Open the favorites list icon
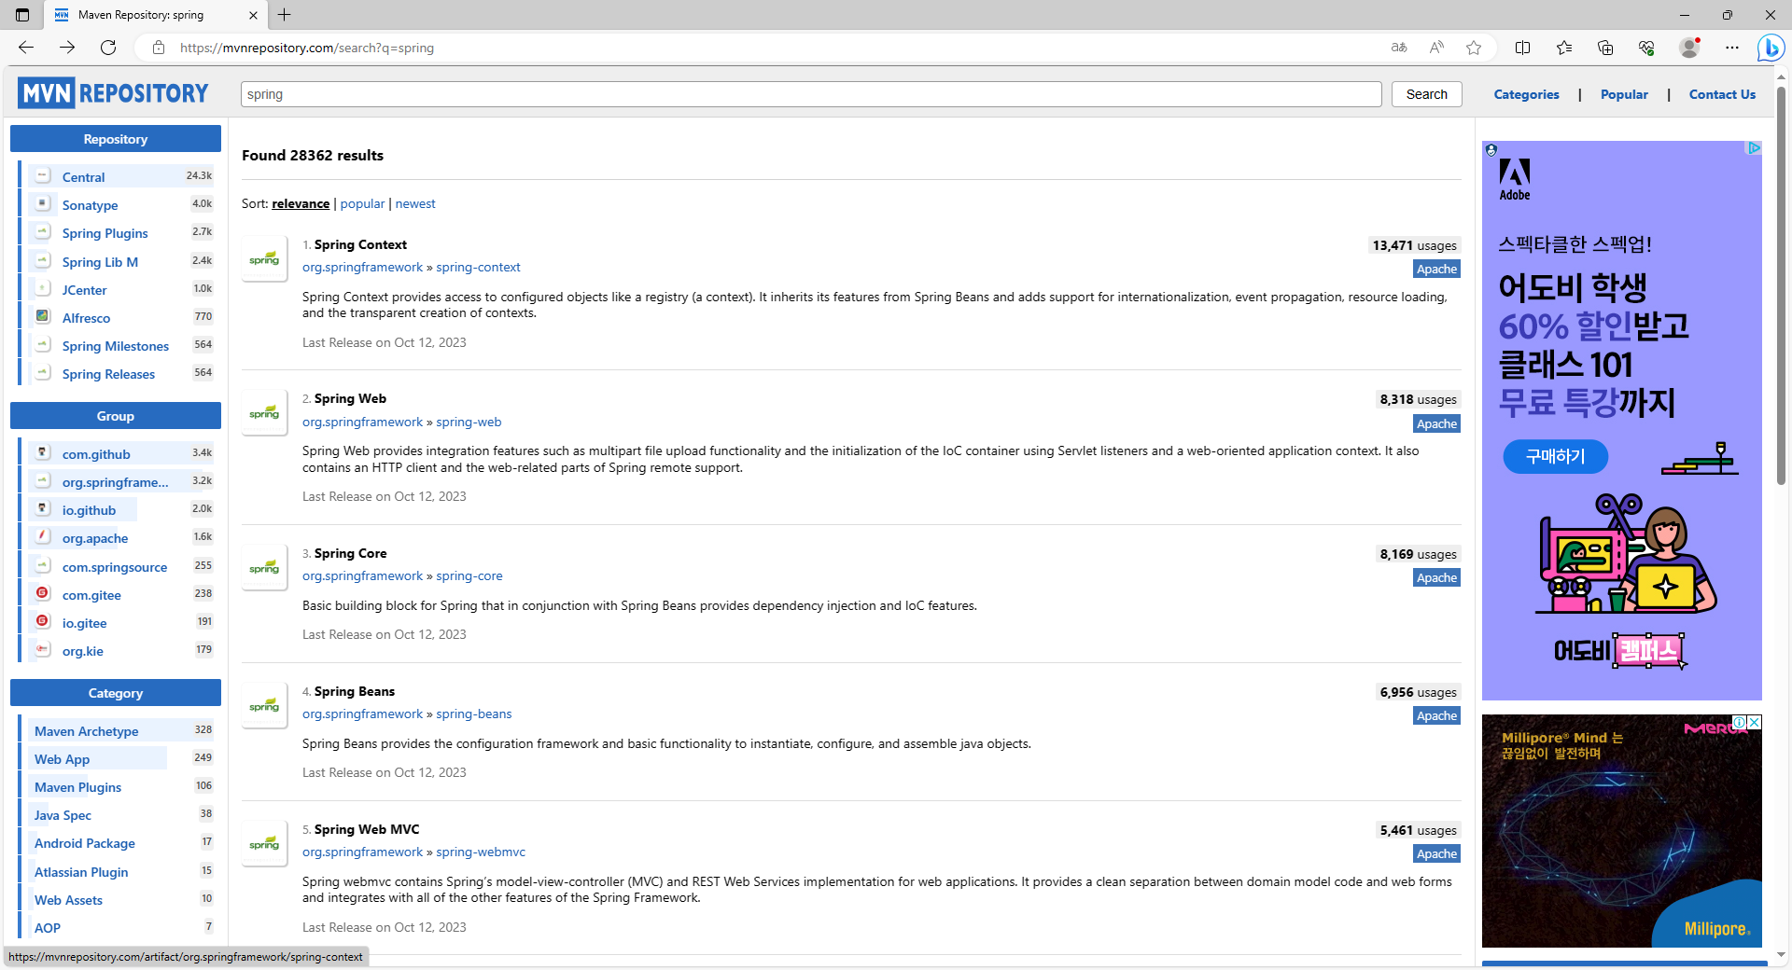1792x970 pixels. pos(1564,48)
